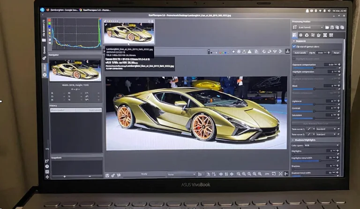Click the Navigator preview image
The image size is (360, 209).
pyautogui.click(x=75, y=70)
